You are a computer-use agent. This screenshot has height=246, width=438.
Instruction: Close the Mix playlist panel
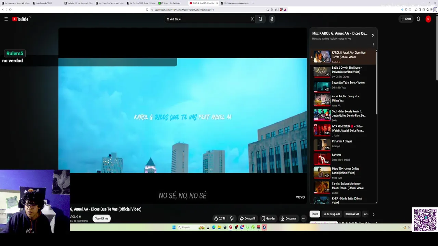click(373, 35)
